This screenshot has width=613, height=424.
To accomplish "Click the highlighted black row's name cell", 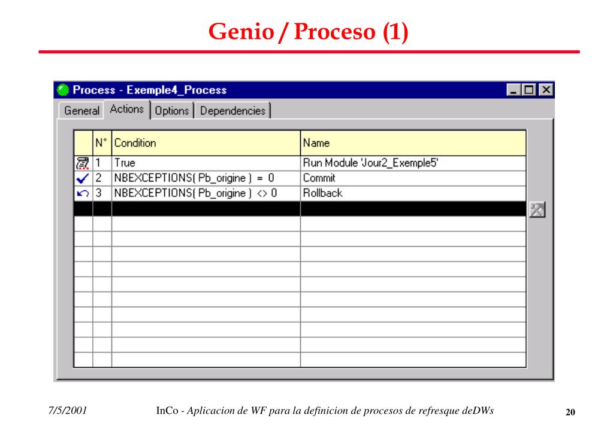I will [x=413, y=208].
